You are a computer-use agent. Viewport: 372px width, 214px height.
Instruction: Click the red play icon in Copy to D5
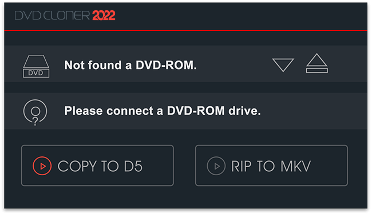[x=42, y=165]
